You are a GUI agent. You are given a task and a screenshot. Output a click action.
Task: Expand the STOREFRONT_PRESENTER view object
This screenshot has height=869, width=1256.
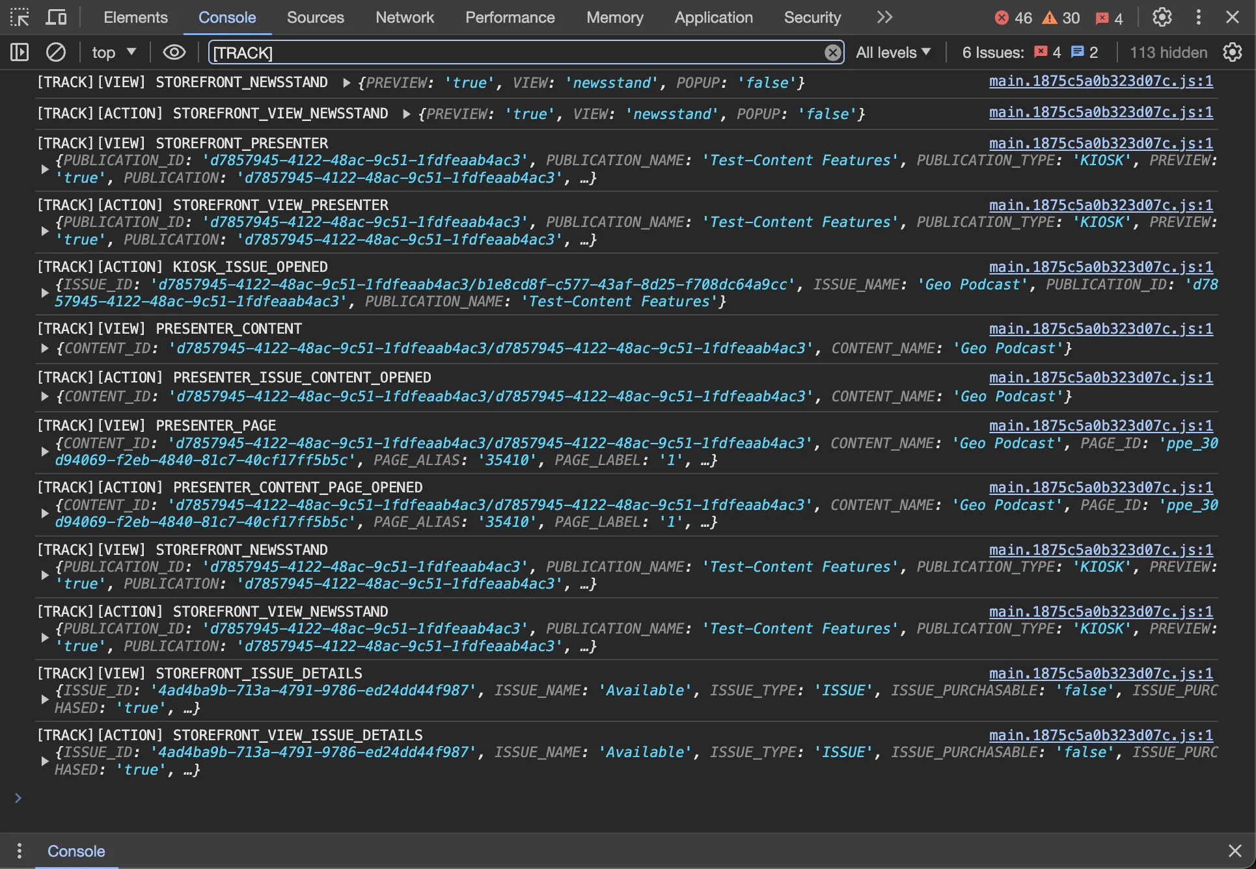[45, 169]
